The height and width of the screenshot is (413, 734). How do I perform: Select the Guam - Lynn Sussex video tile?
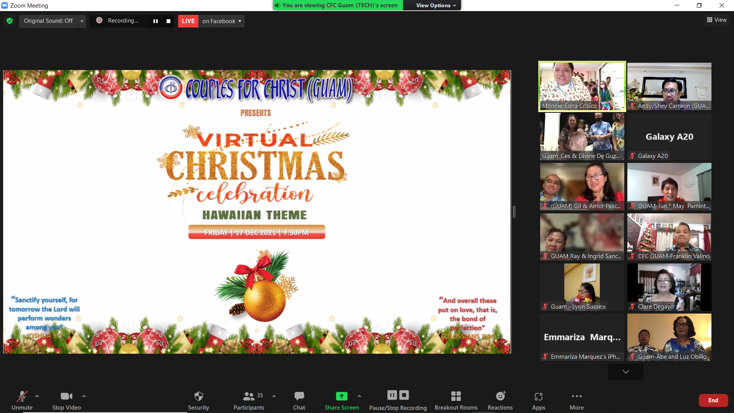582,287
